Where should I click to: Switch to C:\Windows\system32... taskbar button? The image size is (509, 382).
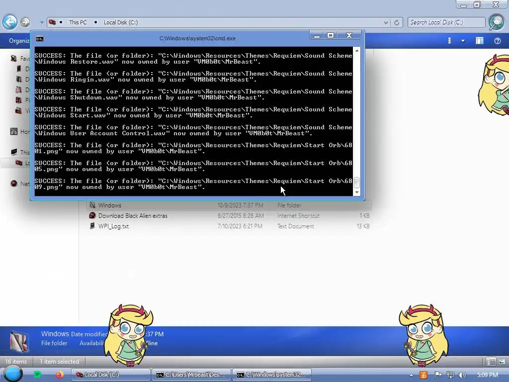[272, 375]
